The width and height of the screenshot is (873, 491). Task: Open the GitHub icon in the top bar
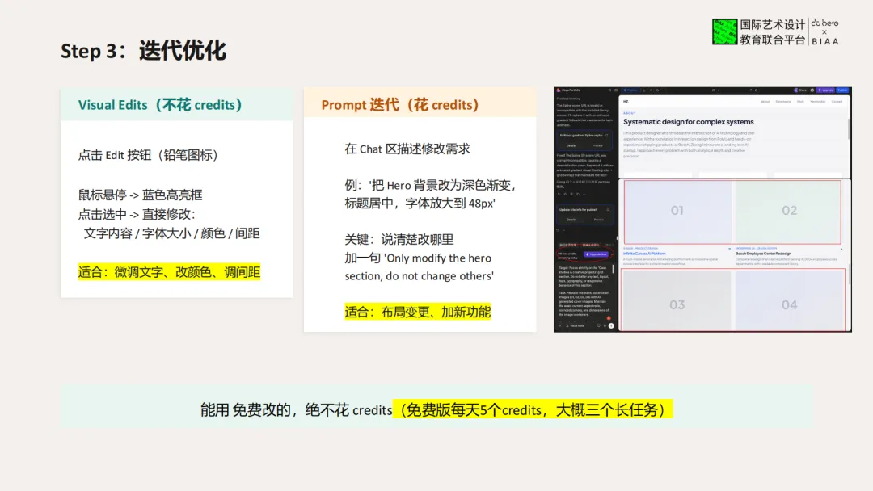click(812, 90)
